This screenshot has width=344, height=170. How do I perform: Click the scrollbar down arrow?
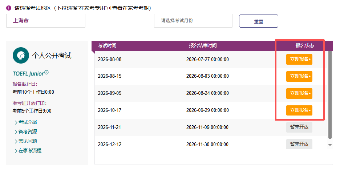click(330, 145)
